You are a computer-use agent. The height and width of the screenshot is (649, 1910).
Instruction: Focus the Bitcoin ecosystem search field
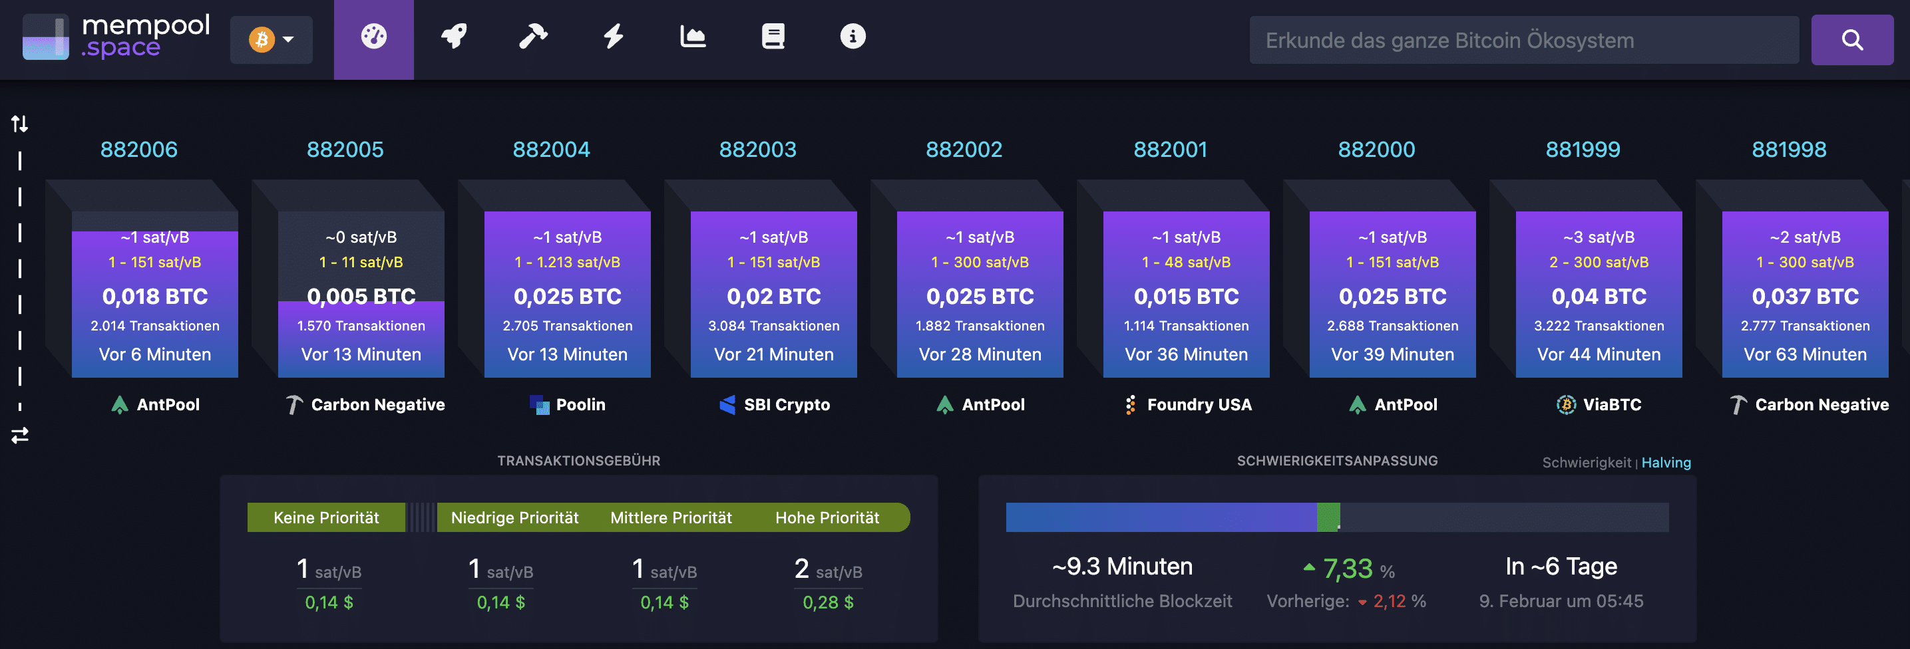(1524, 40)
